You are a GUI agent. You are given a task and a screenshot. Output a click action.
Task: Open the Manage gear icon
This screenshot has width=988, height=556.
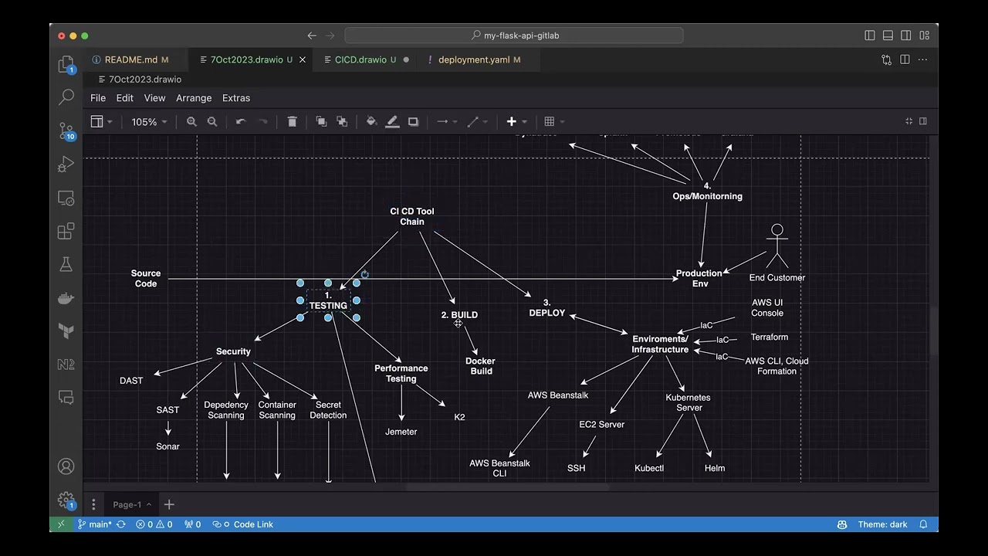(x=66, y=500)
